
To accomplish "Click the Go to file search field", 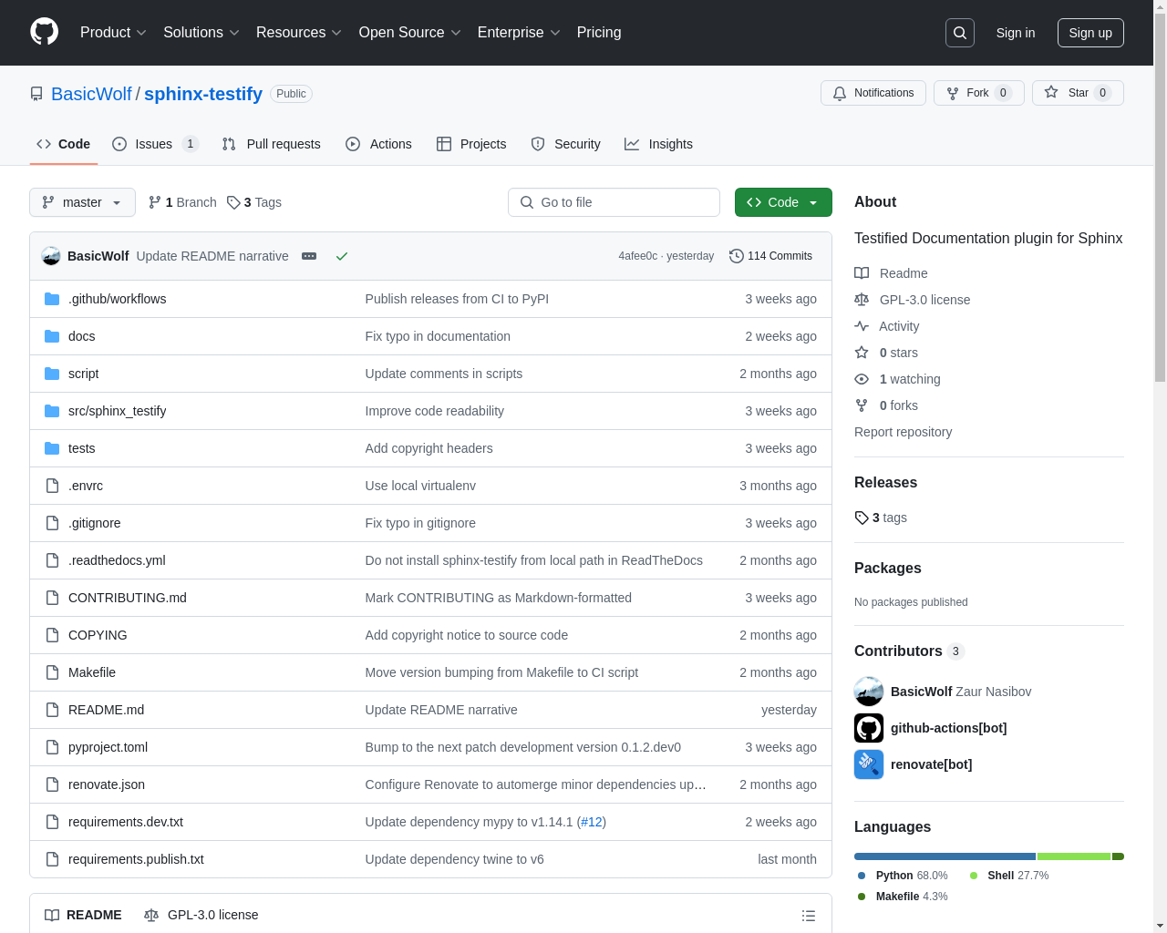I will click(614, 202).
